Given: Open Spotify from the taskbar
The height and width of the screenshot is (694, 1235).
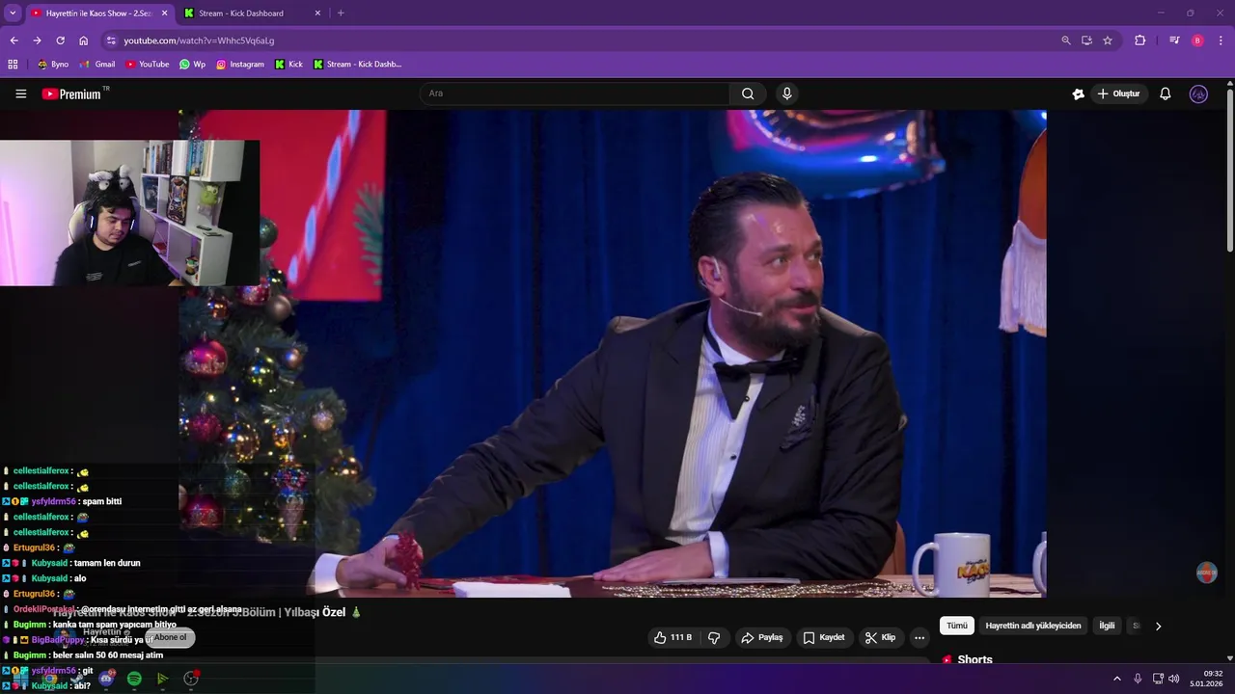Looking at the screenshot, I should pos(134,679).
